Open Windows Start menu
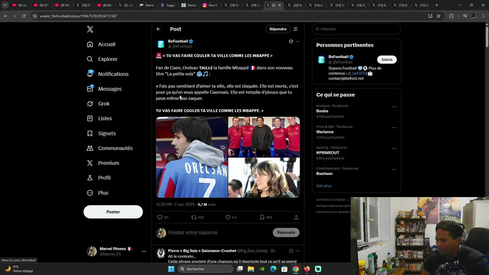 [171, 269]
